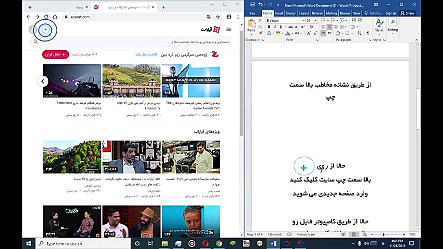
Task: Click the Clear Formatting eraser icon
Action: 311,27
